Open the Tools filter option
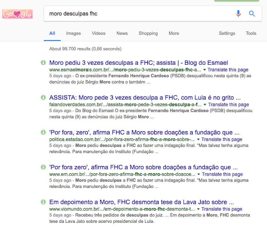This screenshot has height=229, width=267. [251, 33]
